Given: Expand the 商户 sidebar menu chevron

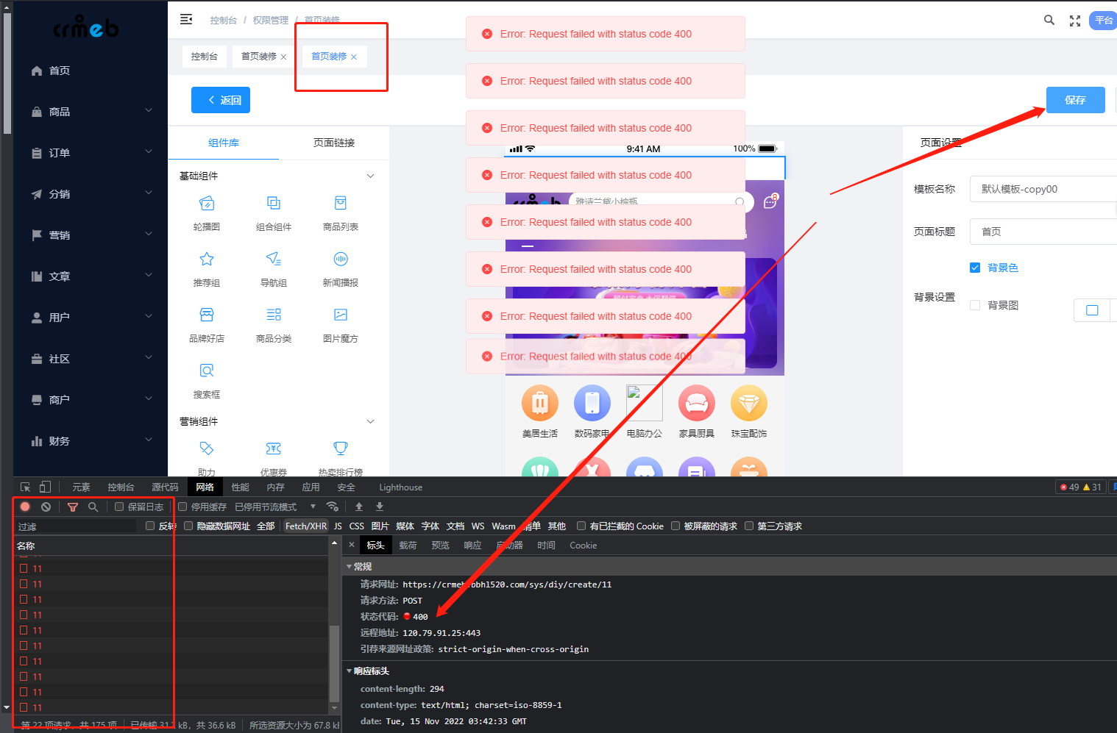Looking at the screenshot, I should pyautogui.click(x=149, y=399).
